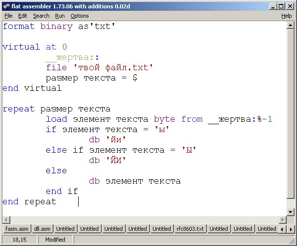Select Untitled tab immediately left of rfc8603.txt

point(162,229)
